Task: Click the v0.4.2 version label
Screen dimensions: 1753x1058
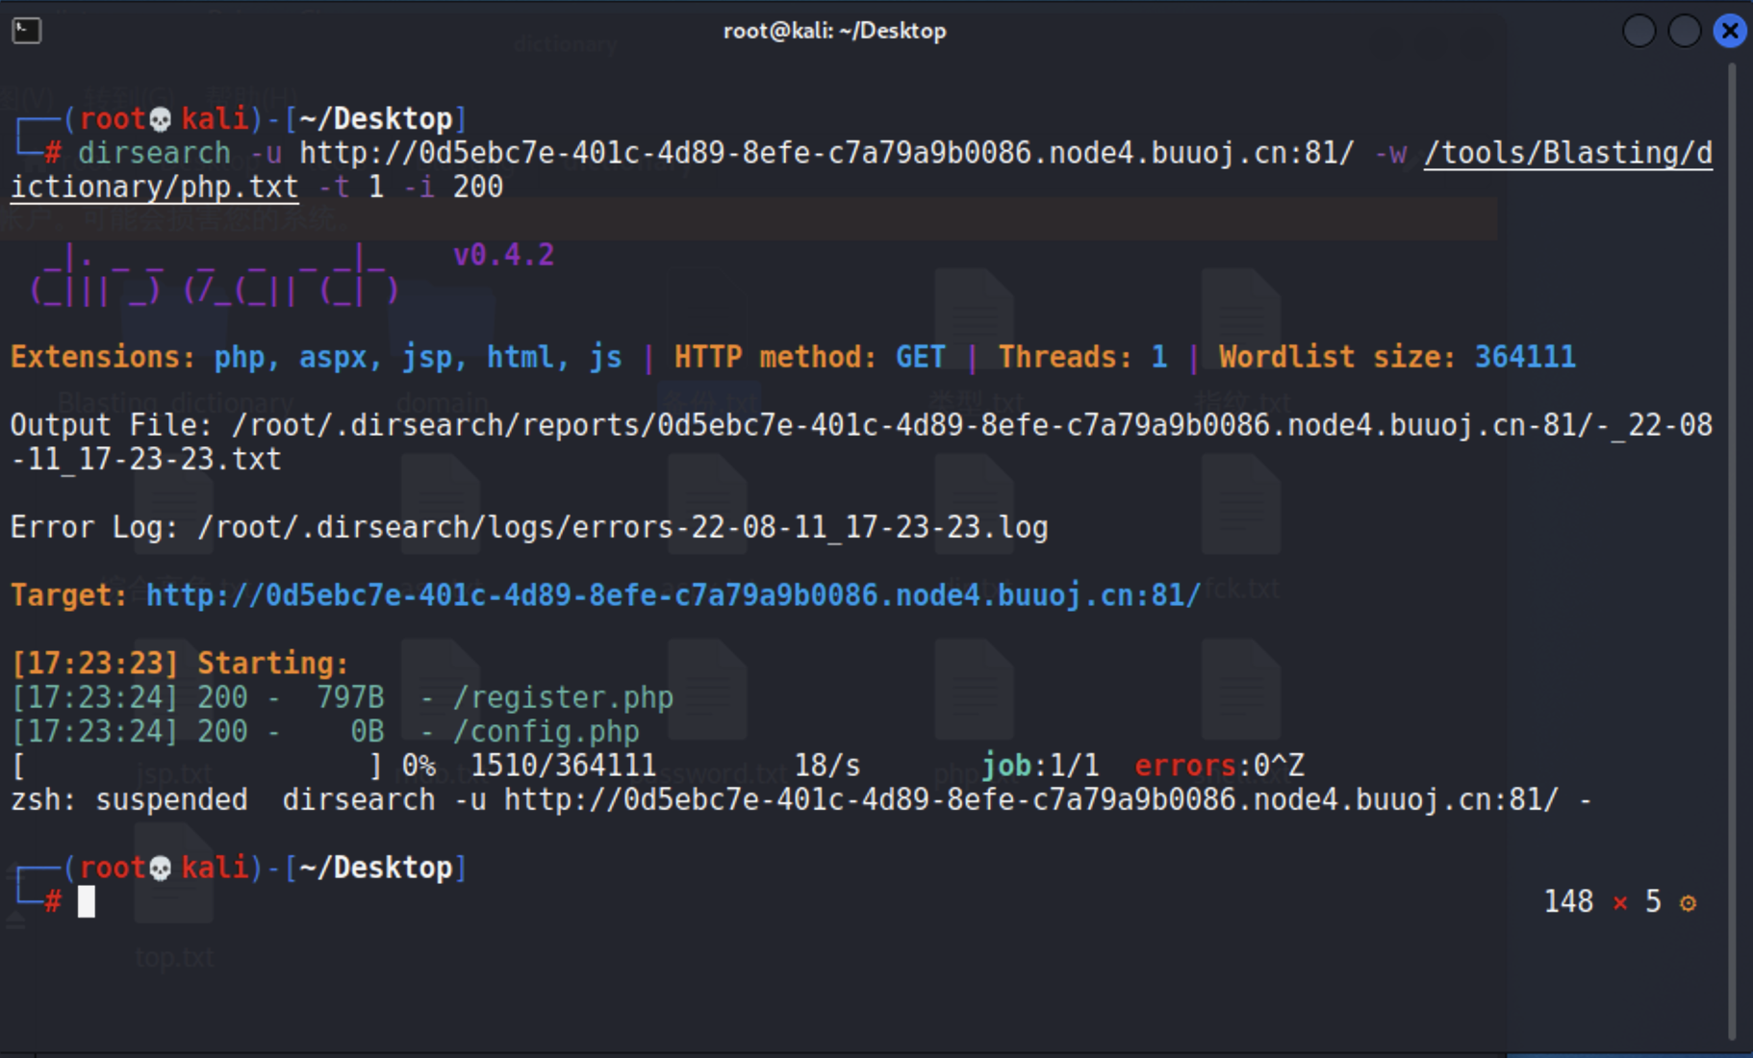Action: pos(503,255)
